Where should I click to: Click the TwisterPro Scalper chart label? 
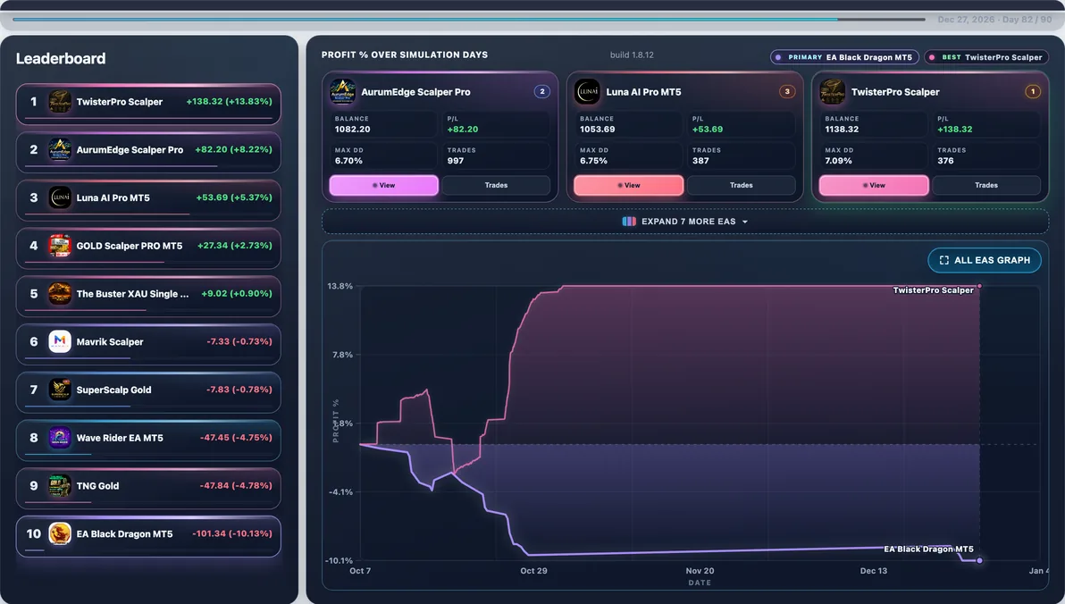pos(934,290)
